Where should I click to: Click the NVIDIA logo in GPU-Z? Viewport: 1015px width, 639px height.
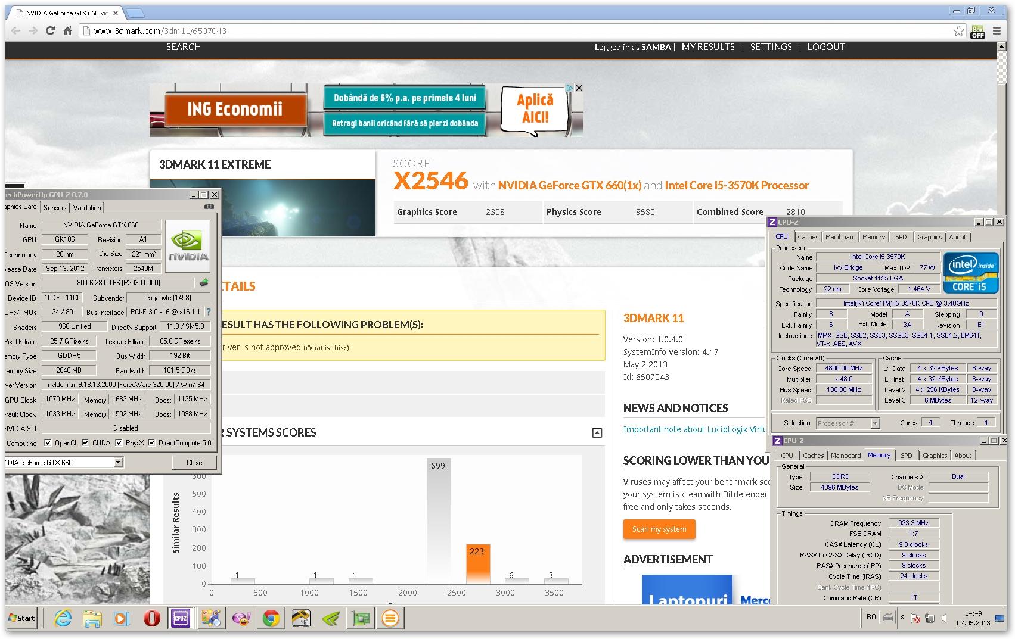coord(188,247)
